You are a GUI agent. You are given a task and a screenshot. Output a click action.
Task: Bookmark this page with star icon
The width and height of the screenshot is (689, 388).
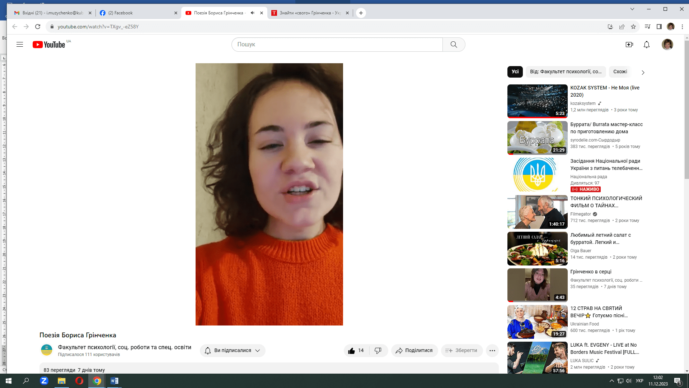pyautogui.click(x=633, y=27)
